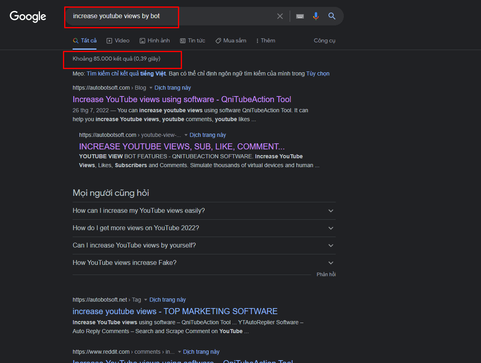Switch to the Hình ảnh tab
Image resolution: width=481 pixels, height=363 pixels.
[155, 40]
